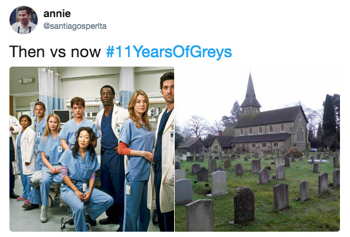Open annie's round profile avatar
Screen dimensions: 350x237
point(24,20)
